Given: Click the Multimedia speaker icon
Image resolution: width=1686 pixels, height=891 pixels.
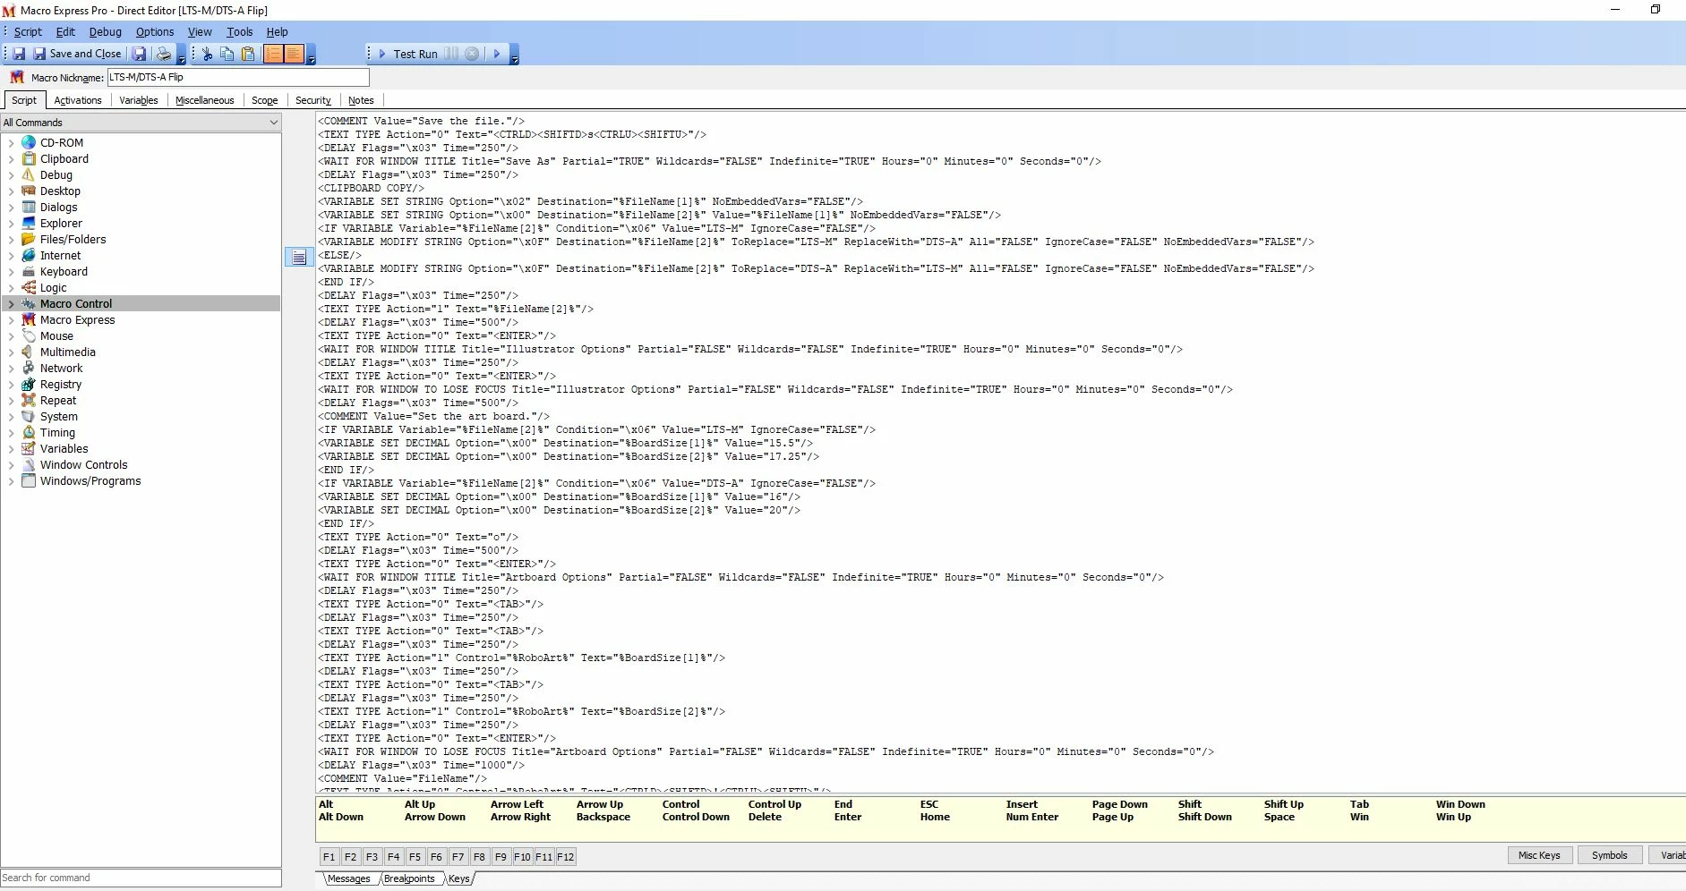Looking at the screenshot, I should coord(29,352).
